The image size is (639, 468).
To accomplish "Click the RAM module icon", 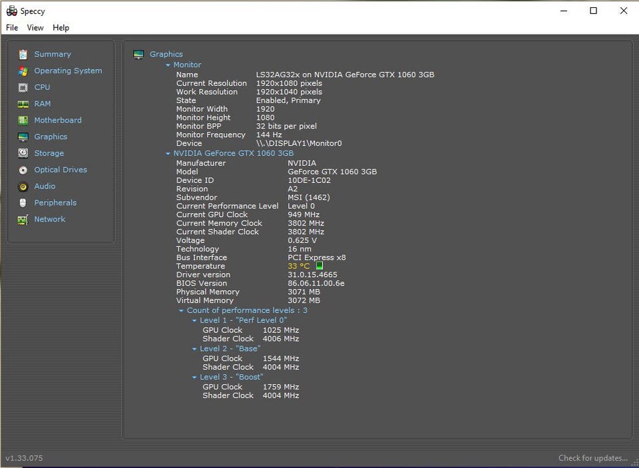I will pos(23,104).
